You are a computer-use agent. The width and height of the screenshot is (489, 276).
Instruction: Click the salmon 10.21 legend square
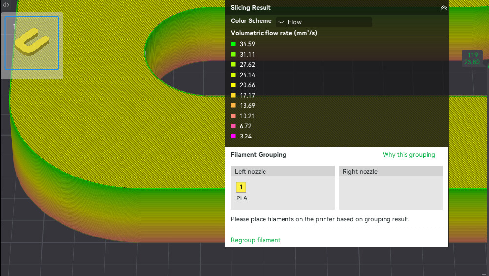(233, 116)
